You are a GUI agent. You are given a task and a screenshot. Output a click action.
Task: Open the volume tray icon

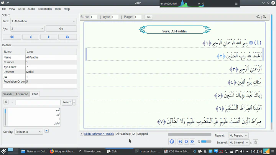[242, 151]
